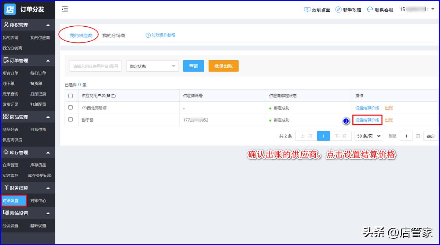Click the 店 app logo icon

pos(10,9)
